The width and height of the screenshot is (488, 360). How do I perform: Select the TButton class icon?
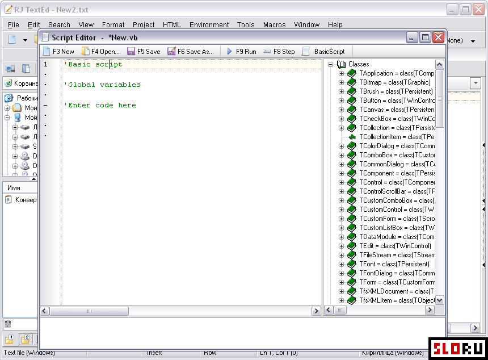352,101
